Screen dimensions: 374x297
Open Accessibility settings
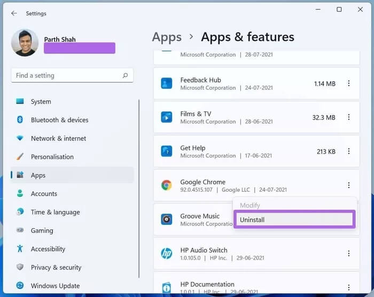72,249
